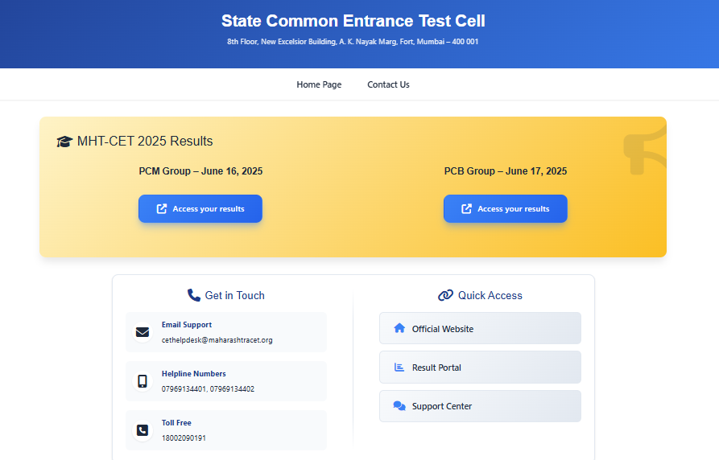719x460 pixels.
Task: Click the mobile phone icon for Helpline Numbers
Action: click(x=143, y=381)
